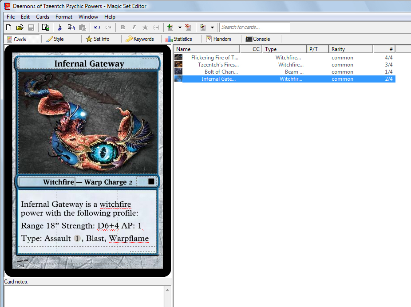Select the Infernal Gate... card row
This screenshot has width=411, height=307.
pyautogui.click(x=285, y=79)
